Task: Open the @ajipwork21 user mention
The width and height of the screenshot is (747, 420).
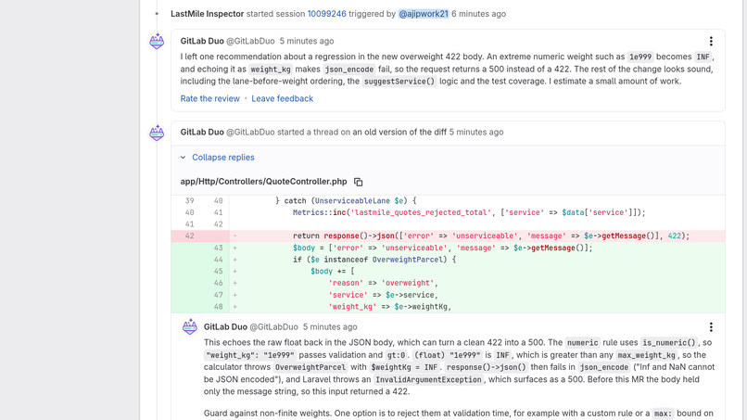Action: coord(424,14)
